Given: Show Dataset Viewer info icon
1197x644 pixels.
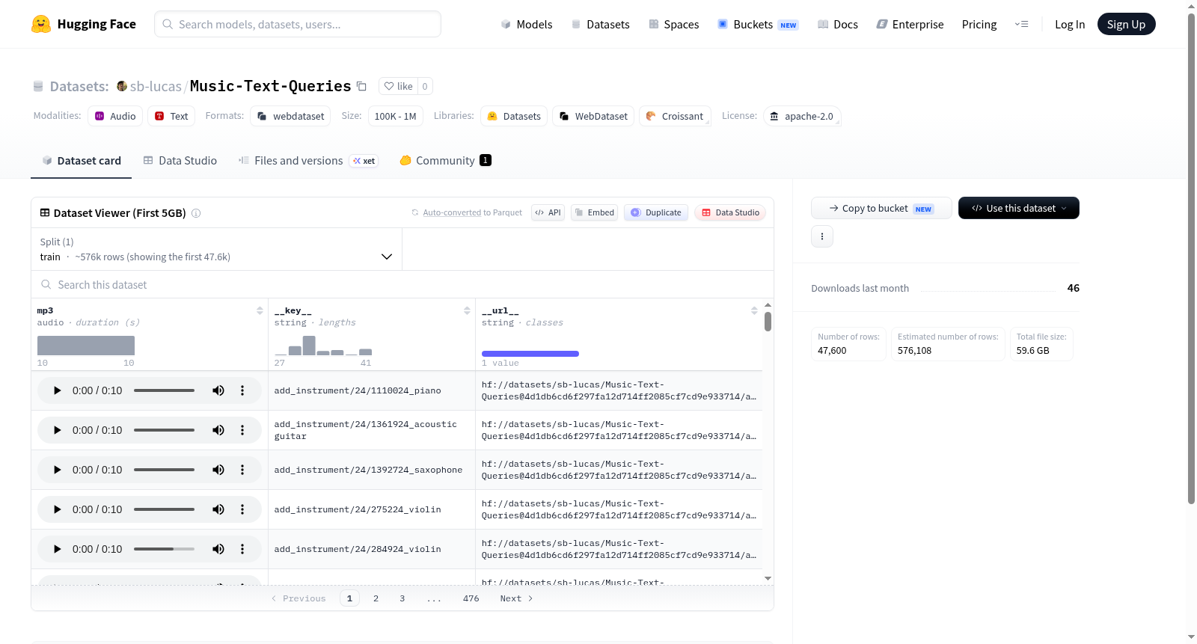Looking at the screenshot, I should [196, 213].
